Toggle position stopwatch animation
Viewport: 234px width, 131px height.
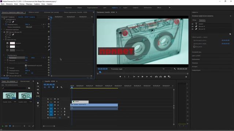tap(7, 57)
